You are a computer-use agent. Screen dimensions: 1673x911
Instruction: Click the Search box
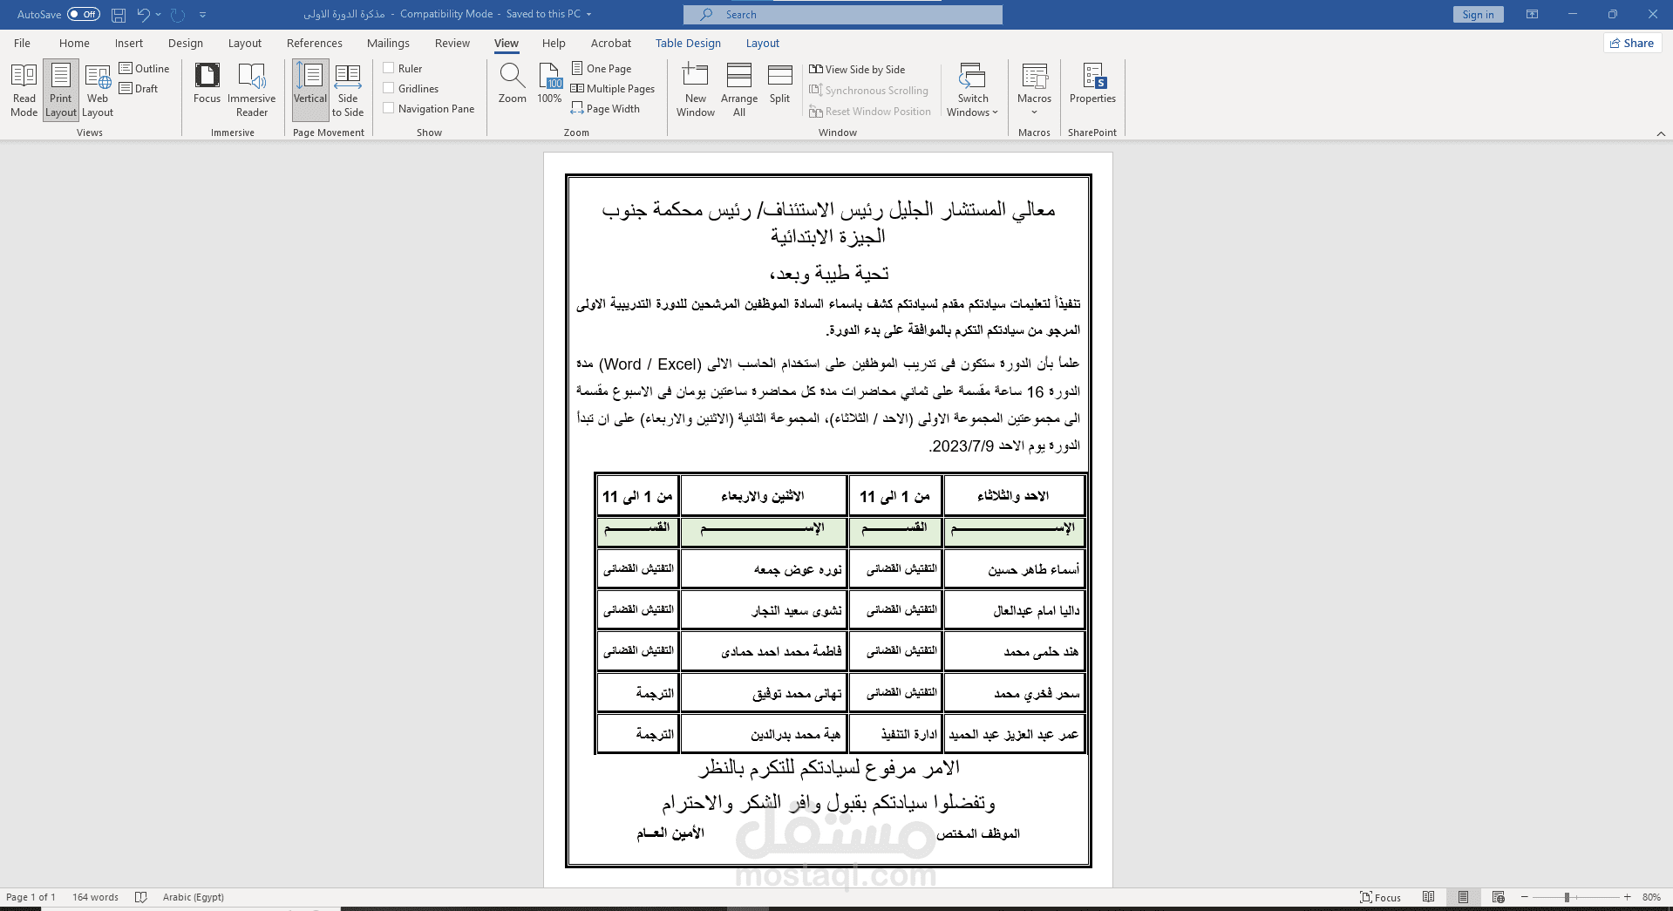pos(843,15)
